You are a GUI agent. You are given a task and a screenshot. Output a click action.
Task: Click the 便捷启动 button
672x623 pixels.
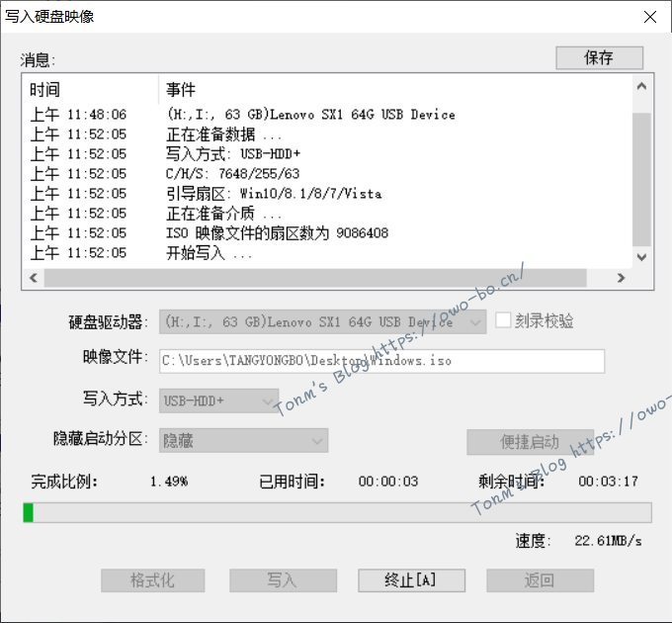tap(530, 441)
